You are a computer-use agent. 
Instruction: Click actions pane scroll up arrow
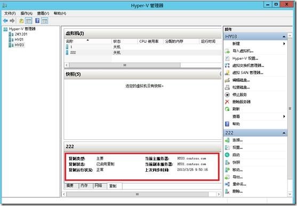(x=290, y=35)
